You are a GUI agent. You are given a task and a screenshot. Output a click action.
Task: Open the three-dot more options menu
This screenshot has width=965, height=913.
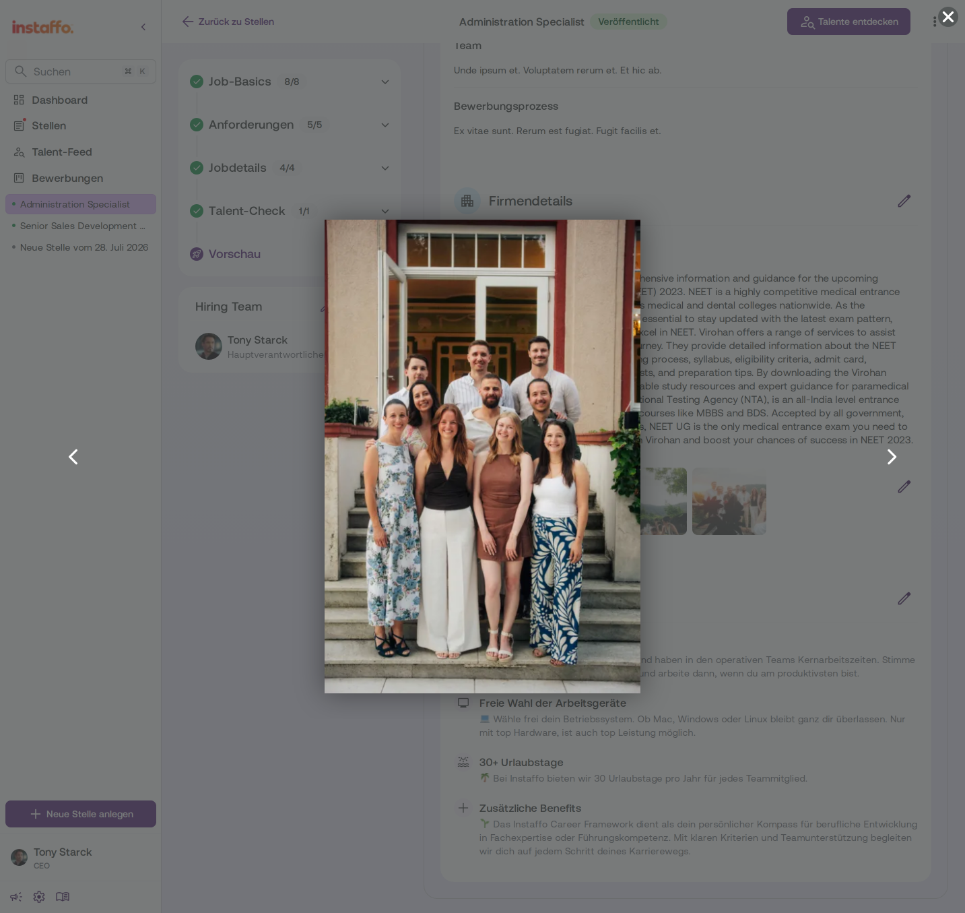(934, 22)
